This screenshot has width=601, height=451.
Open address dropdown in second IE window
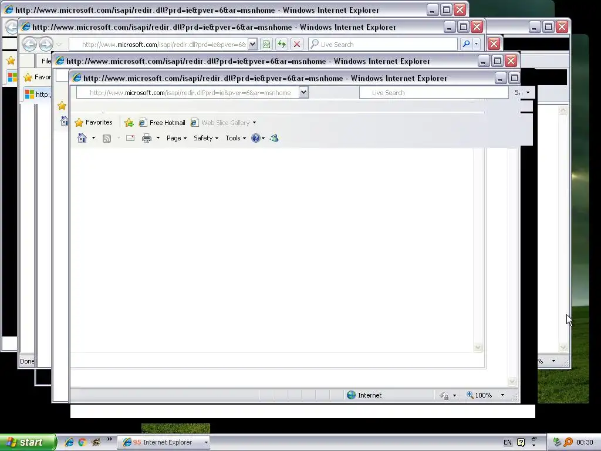click(x=252, y=45)
